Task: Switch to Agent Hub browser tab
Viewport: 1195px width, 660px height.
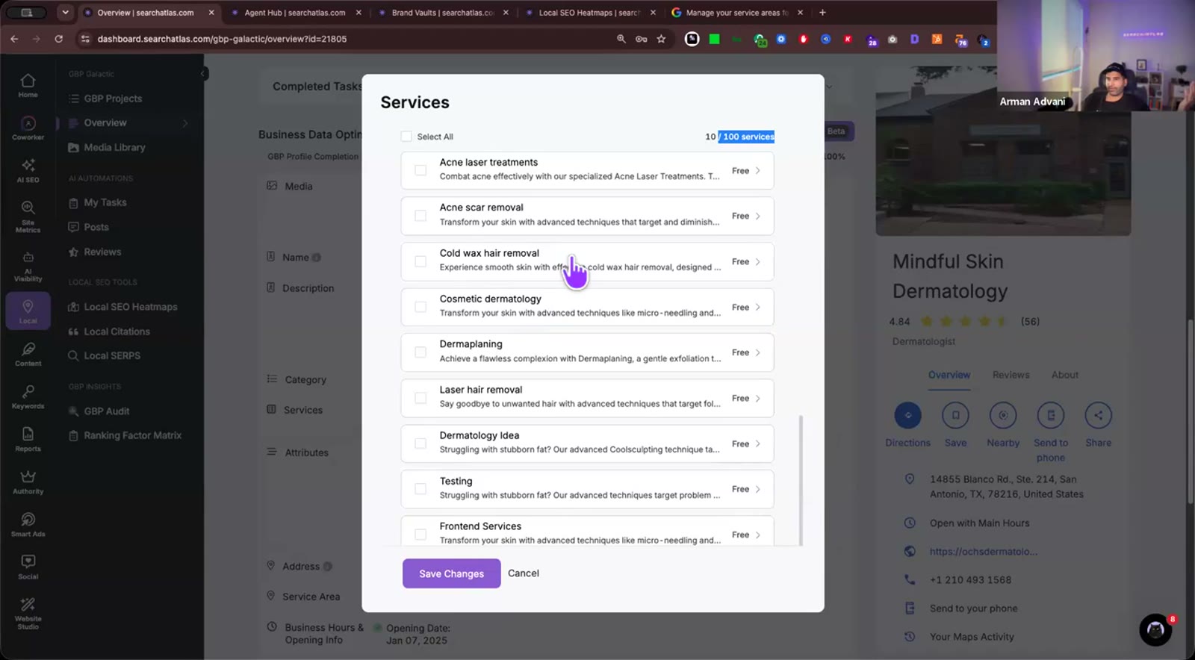Action: click(296, 13)
